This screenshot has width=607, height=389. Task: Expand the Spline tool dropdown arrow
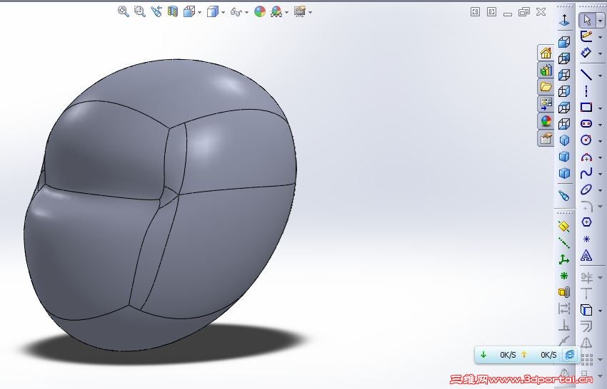601,175
